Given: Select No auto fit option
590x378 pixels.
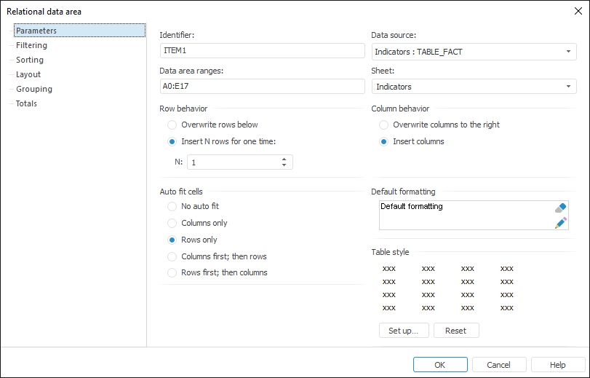Looking at the screenshot, I should coord(172,206).
